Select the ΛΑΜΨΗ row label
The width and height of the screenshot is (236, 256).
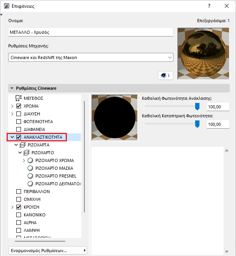pos(31,230)
